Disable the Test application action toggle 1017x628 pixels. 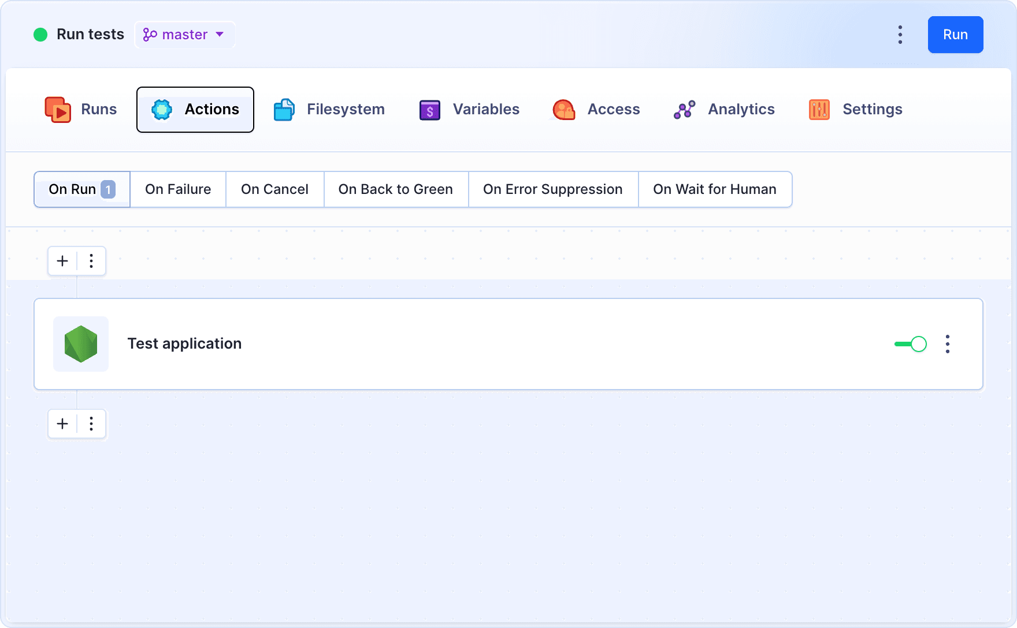tap(910, 343)
